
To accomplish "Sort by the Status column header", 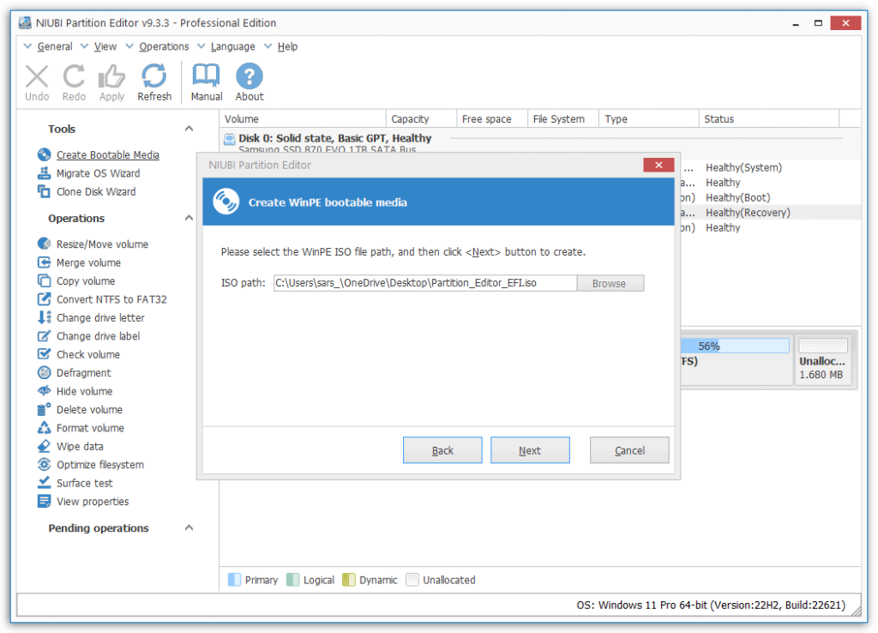I will tap(769, 118).
